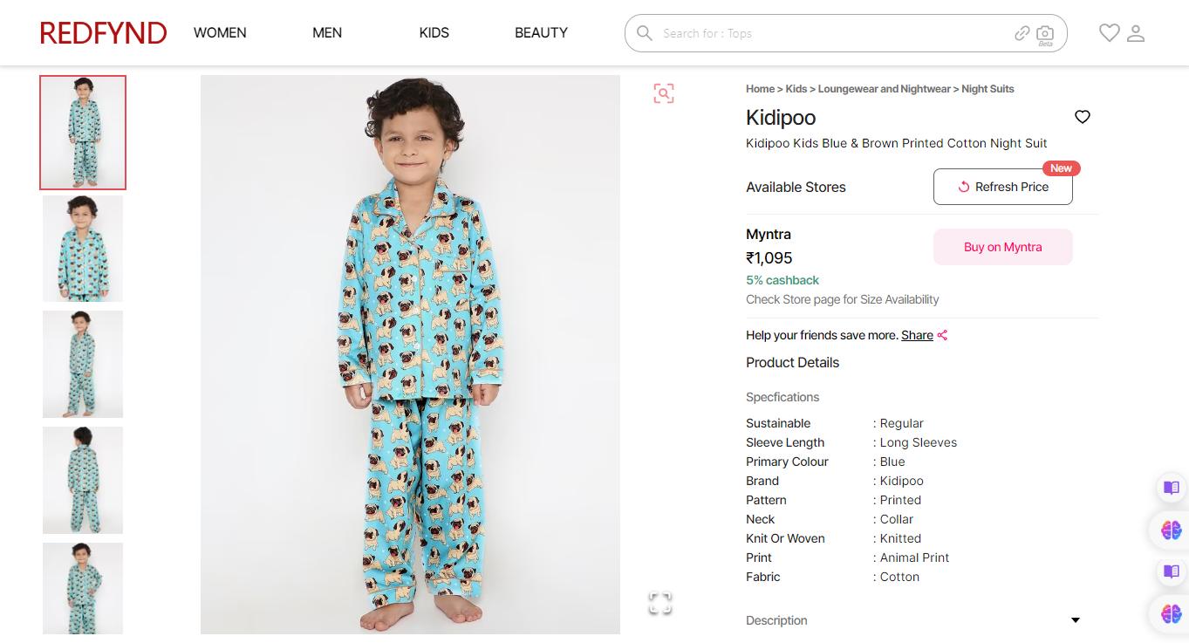Viewport: 1189px width, 643px height.
Task: Select the second product thumbnail
Action: (x=83, y=249)
